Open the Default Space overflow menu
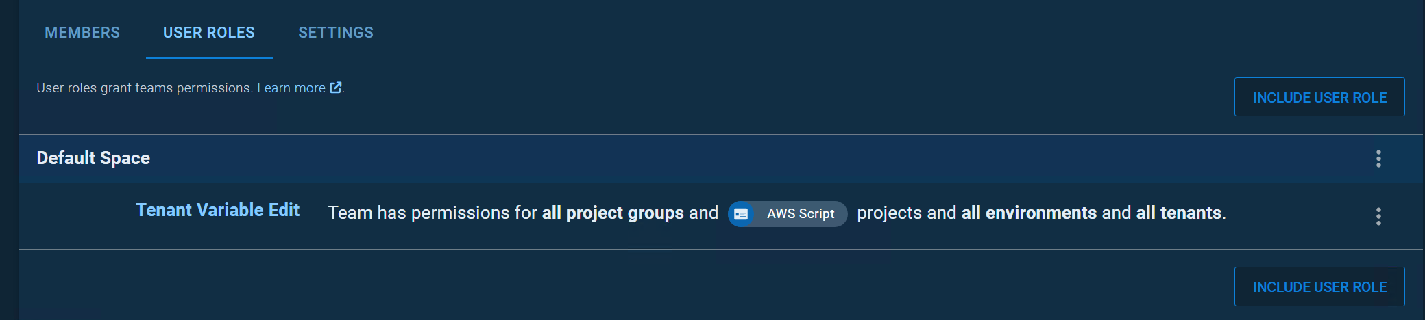Viewport: 1425px width, 320px height. tap(1378, 159)
